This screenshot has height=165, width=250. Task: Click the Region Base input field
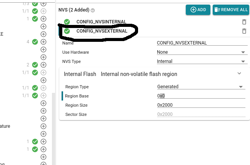[201, 96]
